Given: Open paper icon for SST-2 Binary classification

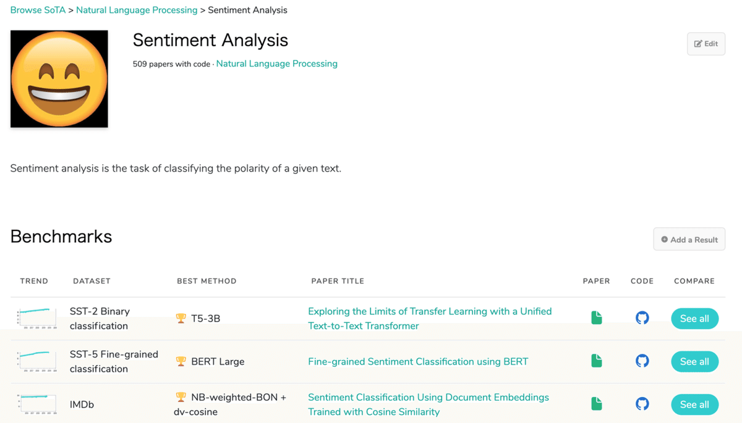Looking at the screenshot, I should click(x=596, y=318).
